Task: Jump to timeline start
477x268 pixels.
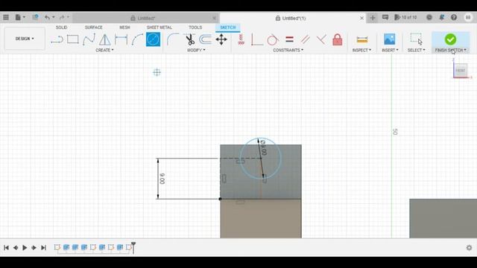Action: click(6, 248)
